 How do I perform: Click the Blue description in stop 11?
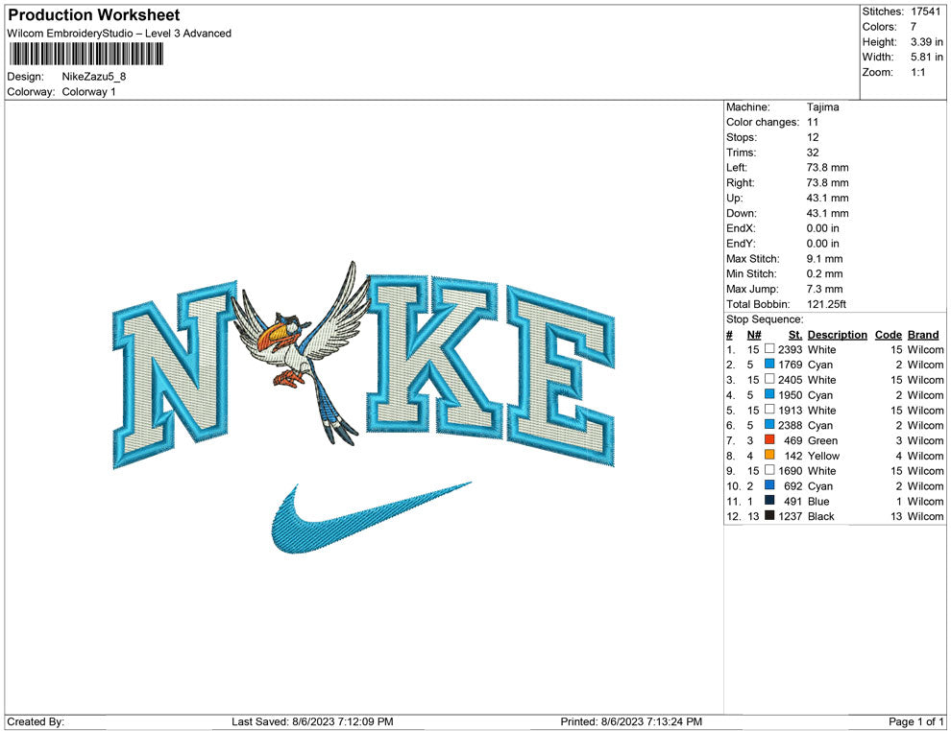pyautogui.click(x=818, y=501)
